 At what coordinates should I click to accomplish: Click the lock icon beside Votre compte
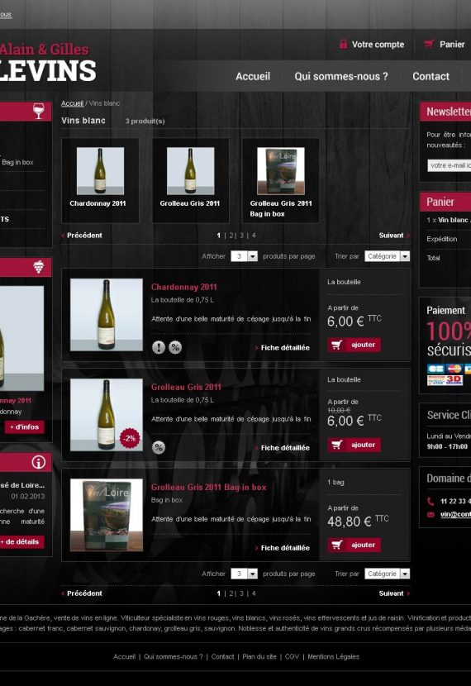tap(343, 44)
